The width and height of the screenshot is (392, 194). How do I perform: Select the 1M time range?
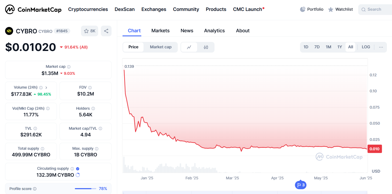click(328, 47)
